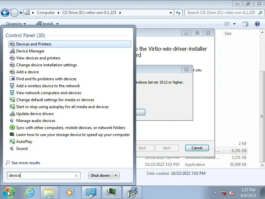
Task: Change view icon in Explorer toolbar
Action: (x=227, y=24)
